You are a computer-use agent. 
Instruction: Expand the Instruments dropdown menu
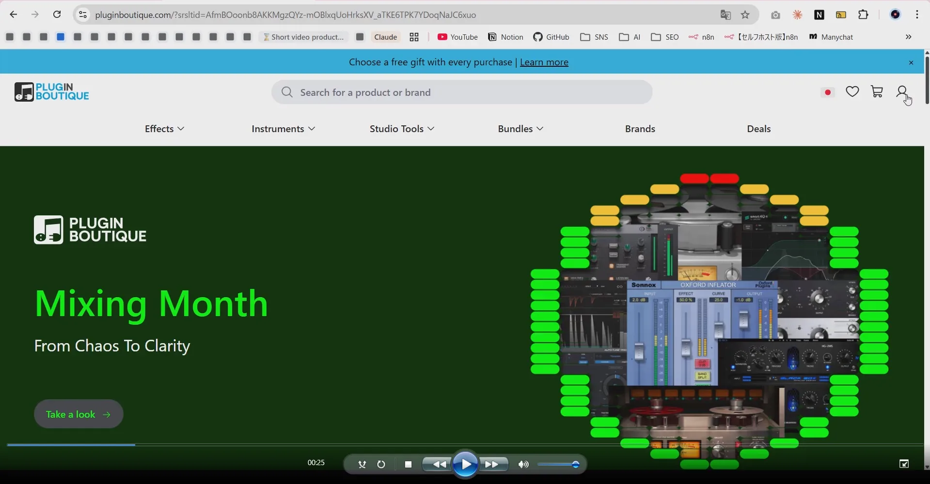[x=283, y=128]
